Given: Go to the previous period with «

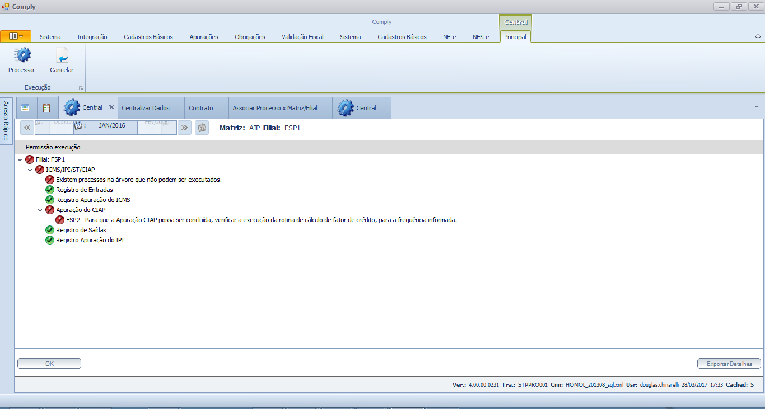Looking at the screenshot, I should [x=27, y=128].
